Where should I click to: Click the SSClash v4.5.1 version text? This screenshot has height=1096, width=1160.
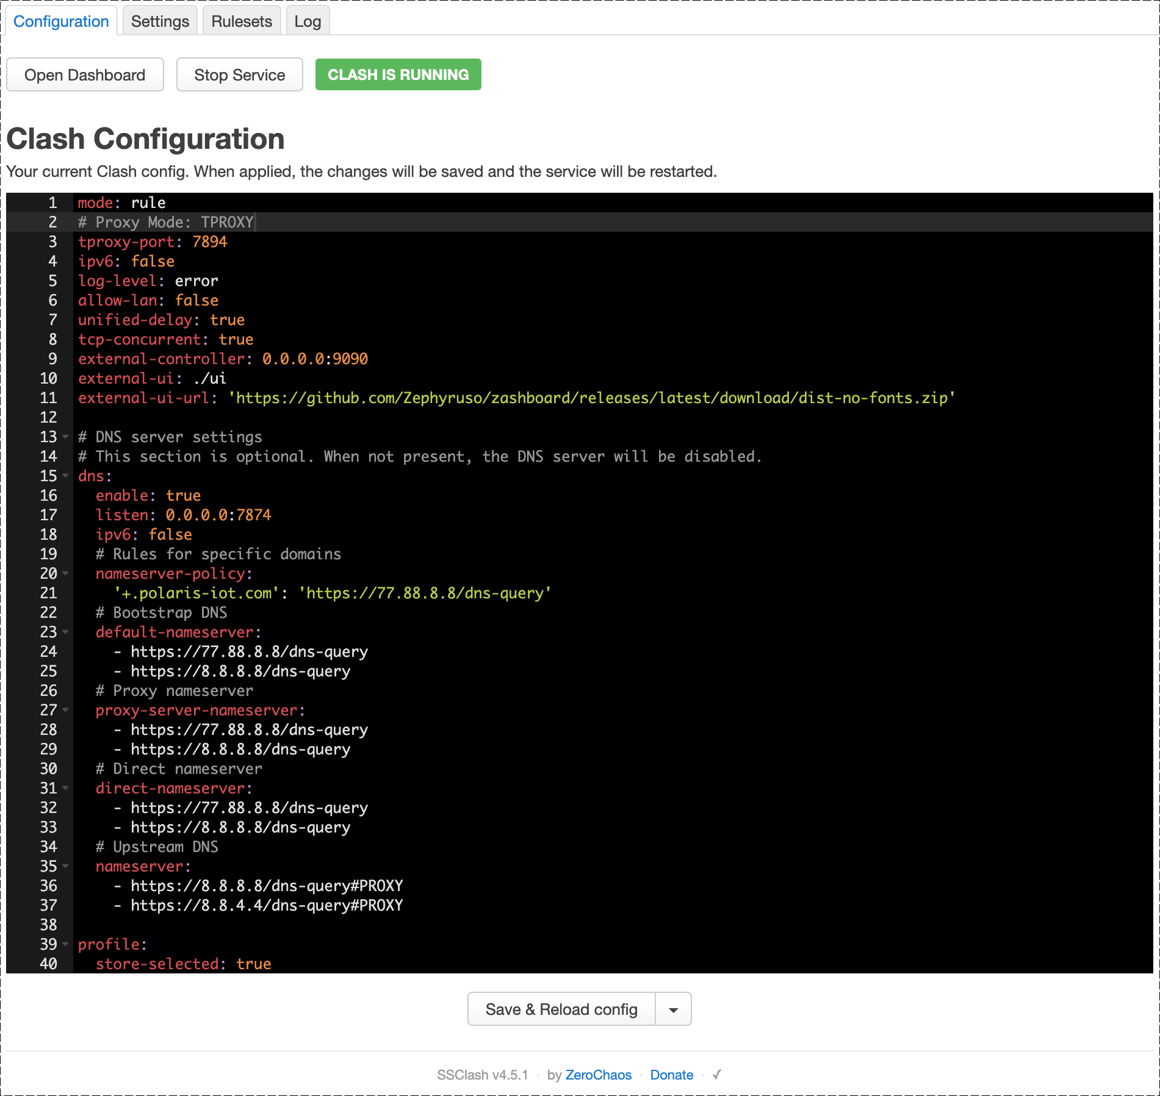tap(482, 1075)
